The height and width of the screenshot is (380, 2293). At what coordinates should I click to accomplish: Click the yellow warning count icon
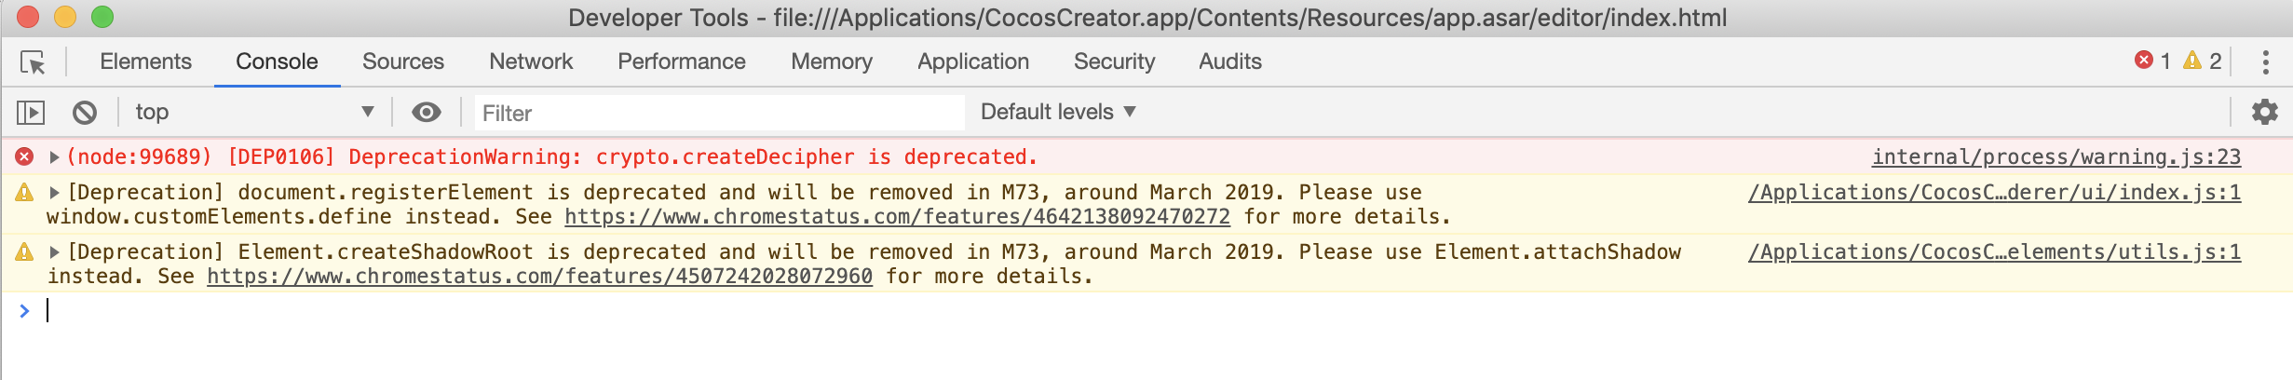coord(2192,61)
